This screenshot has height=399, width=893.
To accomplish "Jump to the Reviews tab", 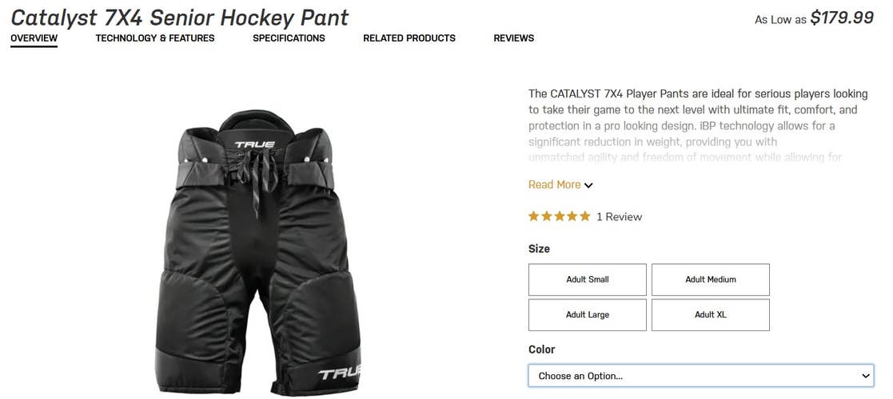I will tap(514, 38).
